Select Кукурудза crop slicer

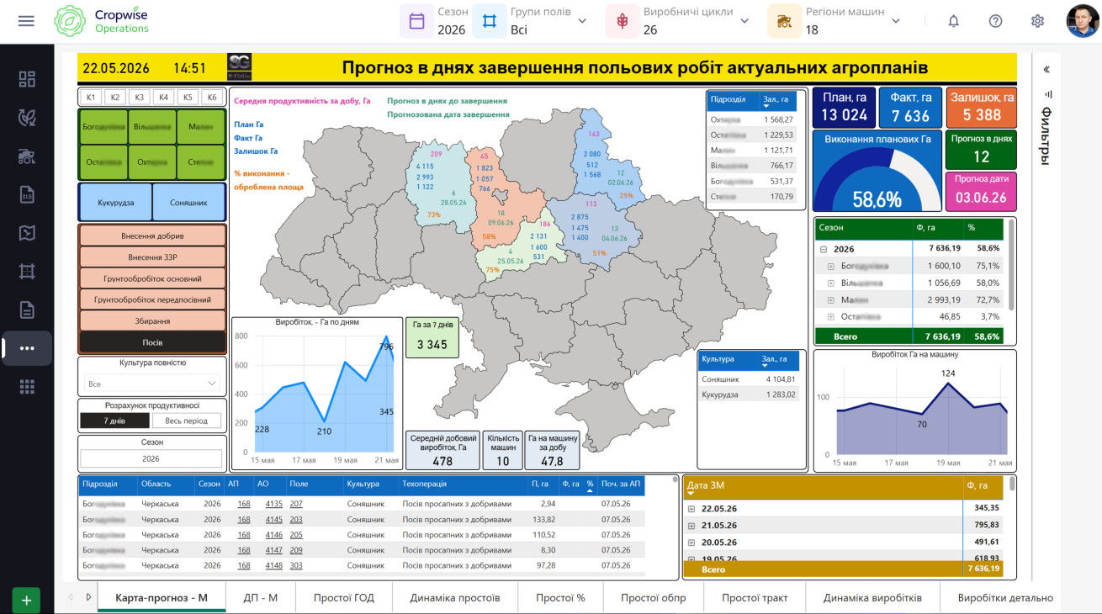point(115,203)
